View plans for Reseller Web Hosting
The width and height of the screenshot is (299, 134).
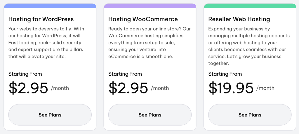click(250, 115)
